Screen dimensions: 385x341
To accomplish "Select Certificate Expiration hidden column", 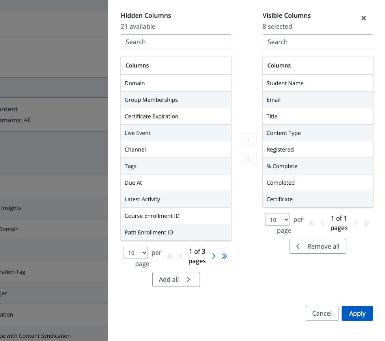I will 176,116.
